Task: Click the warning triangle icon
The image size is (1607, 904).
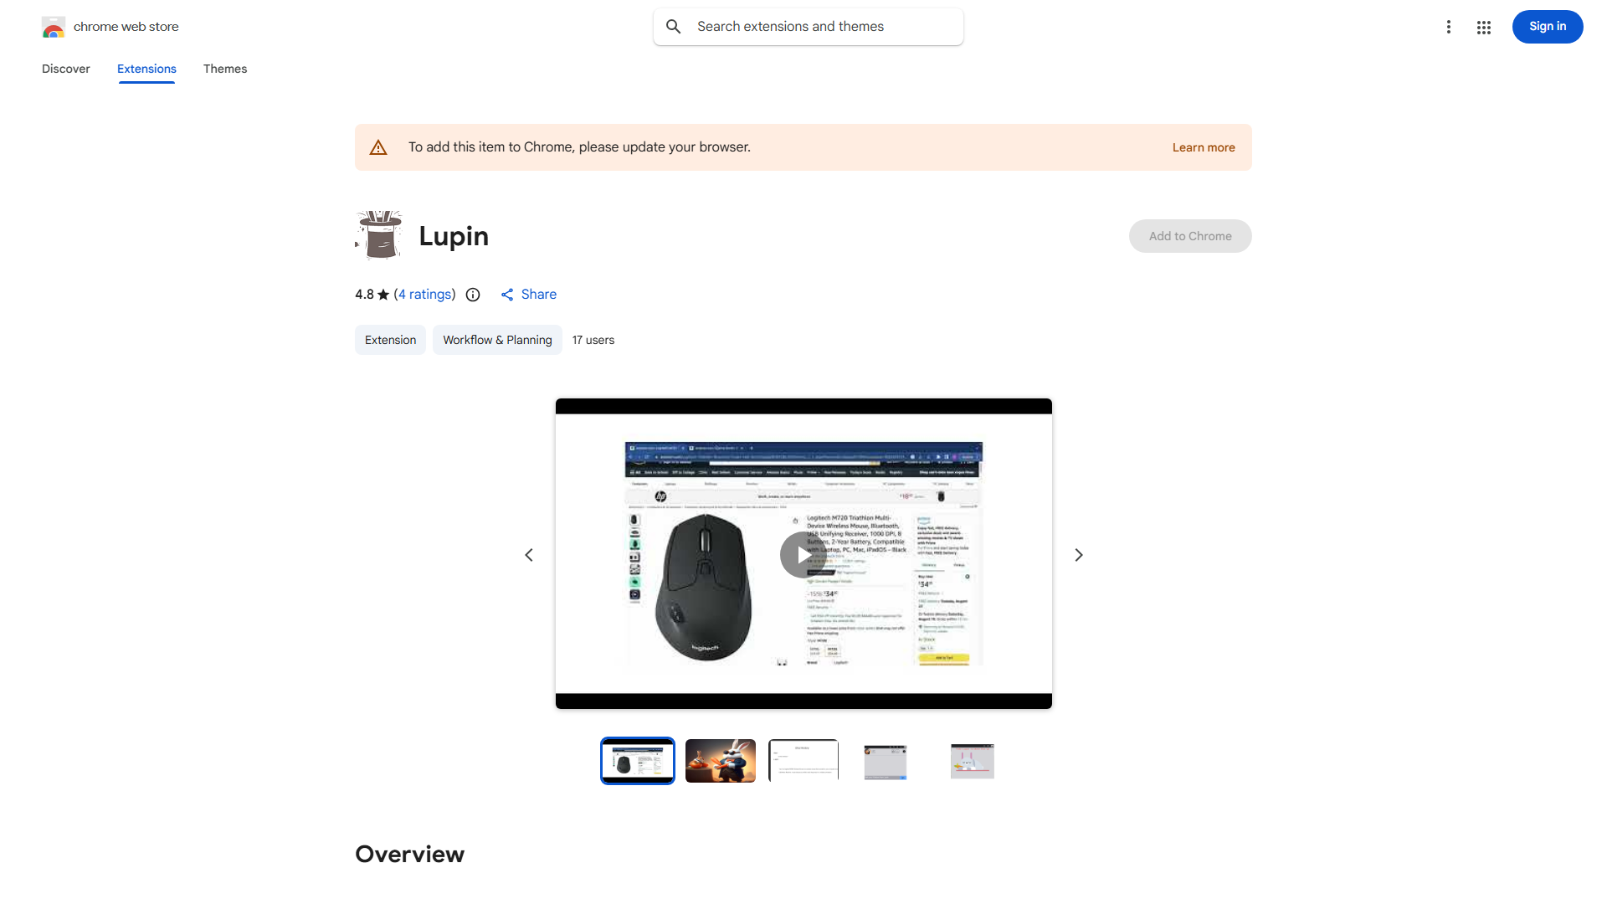Action: point(378,147)
